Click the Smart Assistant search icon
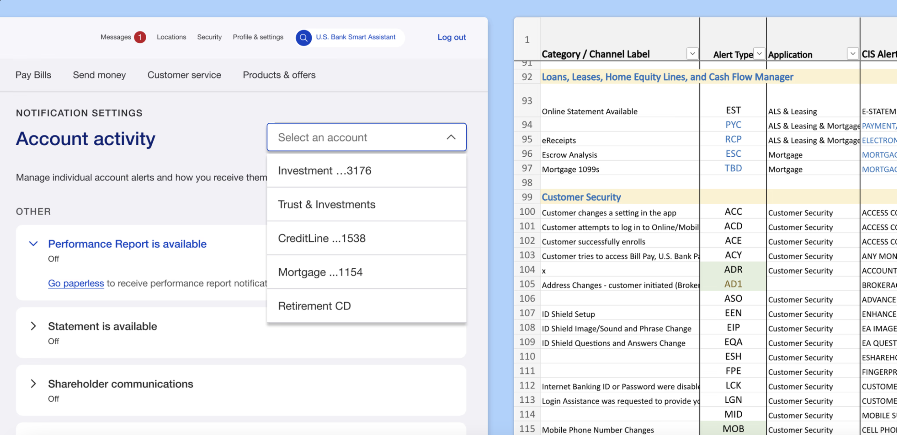 [x=303, y=38]
